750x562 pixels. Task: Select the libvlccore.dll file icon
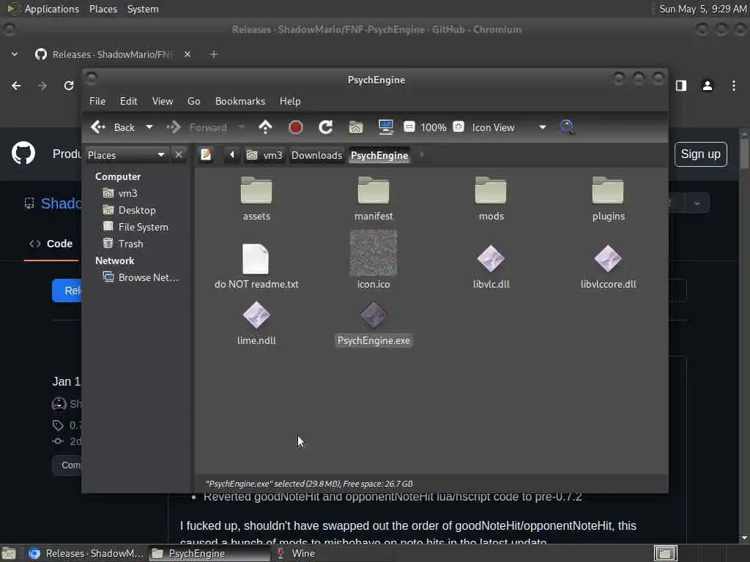[609, 259]
